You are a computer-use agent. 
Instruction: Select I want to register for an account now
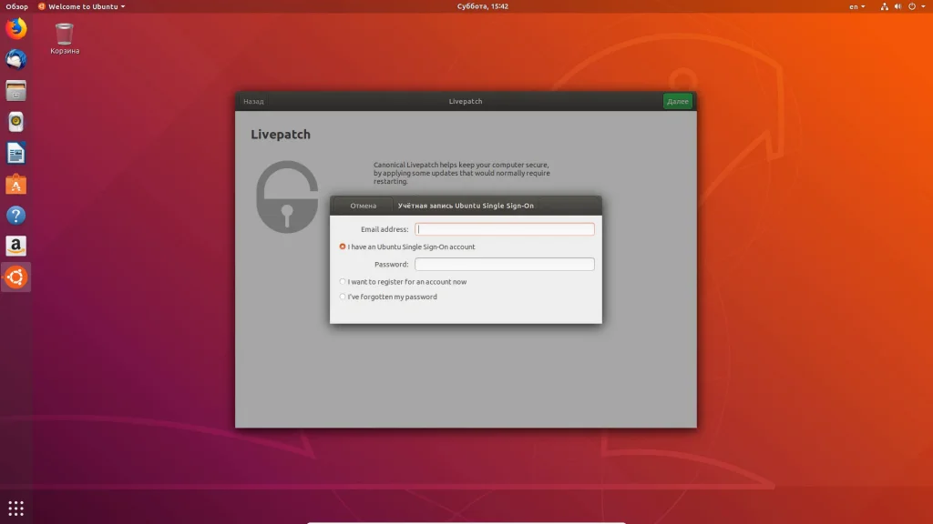(403, 282)
